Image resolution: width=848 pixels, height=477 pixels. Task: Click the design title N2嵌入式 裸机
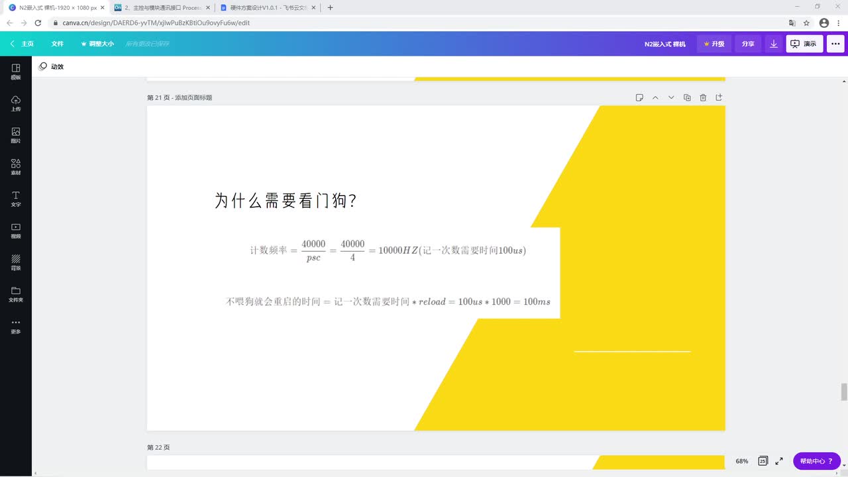665,44
